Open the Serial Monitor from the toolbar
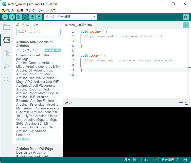Image resolution: width=191 pixels, height=163 pixels. pos(186,17)
